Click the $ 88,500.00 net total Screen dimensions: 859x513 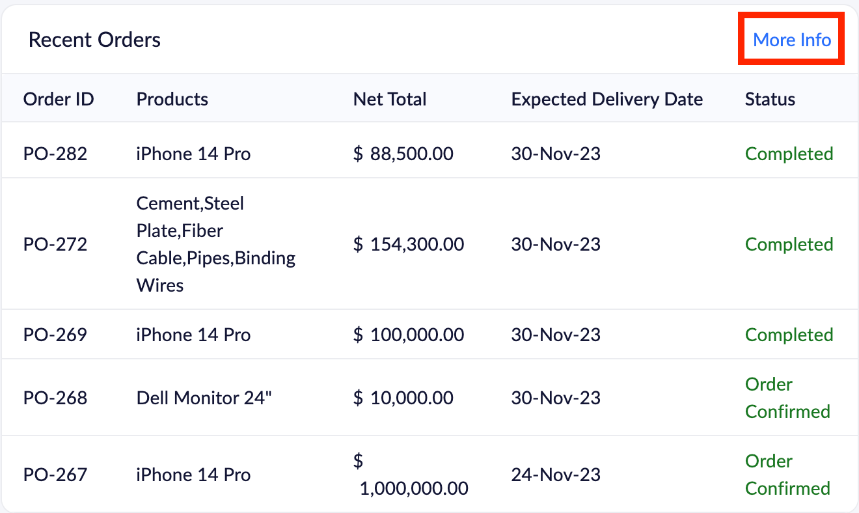click(x=403, y=154)
